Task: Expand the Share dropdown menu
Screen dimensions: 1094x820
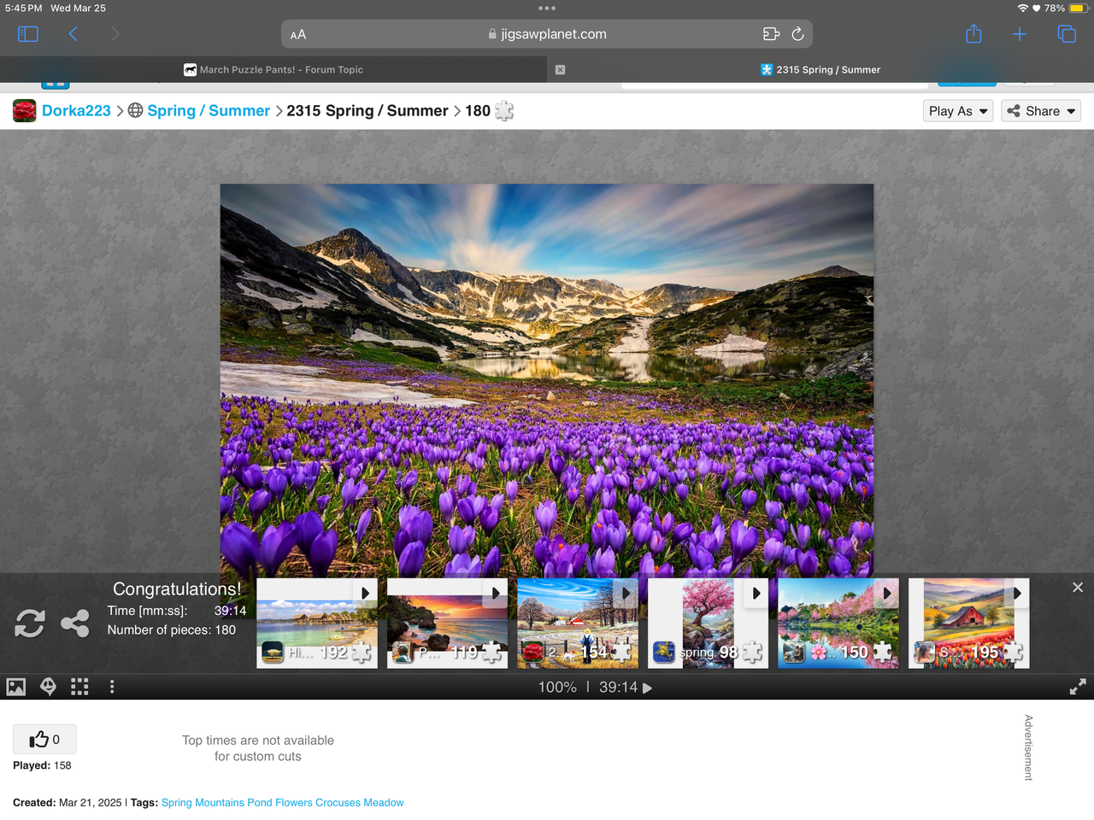Action: pos(1041,111)
